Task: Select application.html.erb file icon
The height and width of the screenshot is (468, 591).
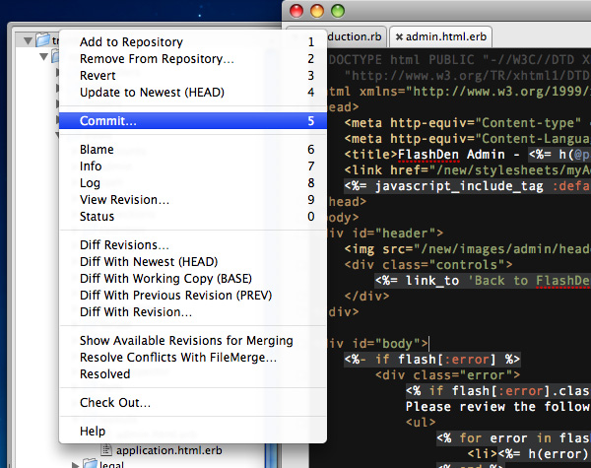Action: point(104,449)
